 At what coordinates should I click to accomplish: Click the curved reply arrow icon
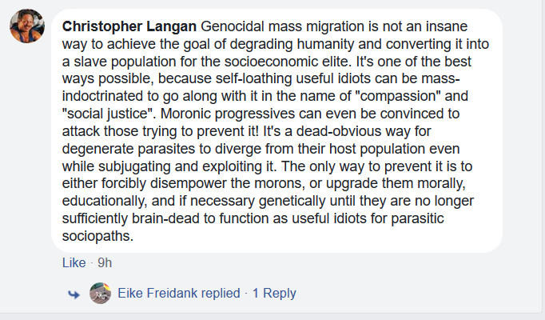pos(74,294)
